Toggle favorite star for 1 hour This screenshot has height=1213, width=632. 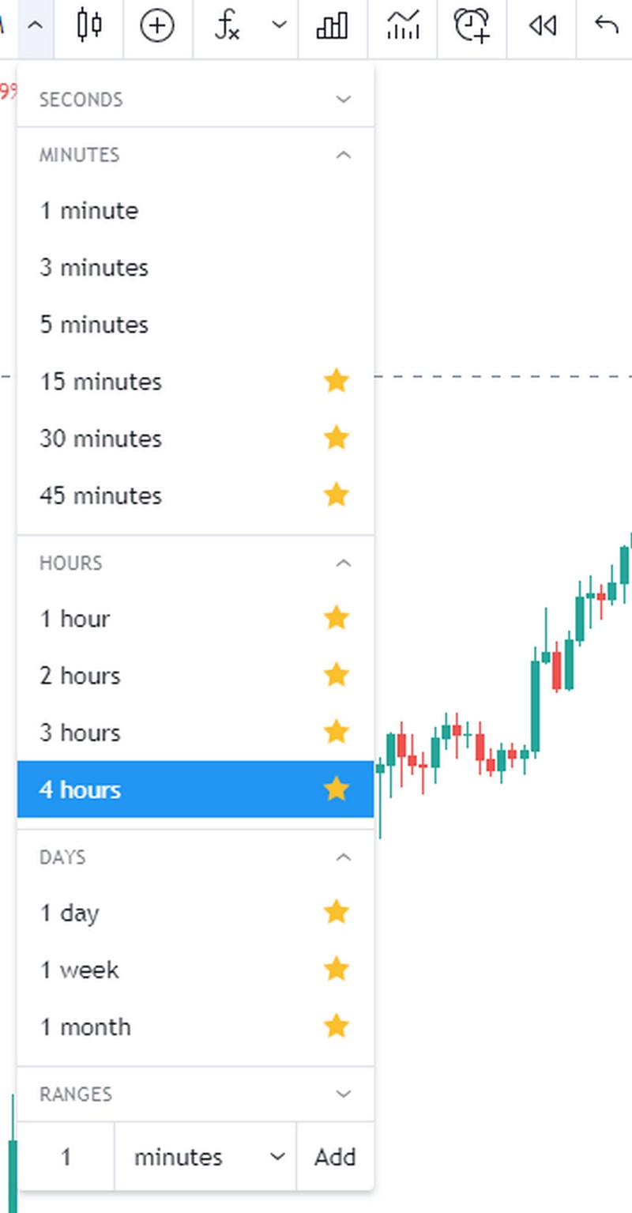coord(337,618)
